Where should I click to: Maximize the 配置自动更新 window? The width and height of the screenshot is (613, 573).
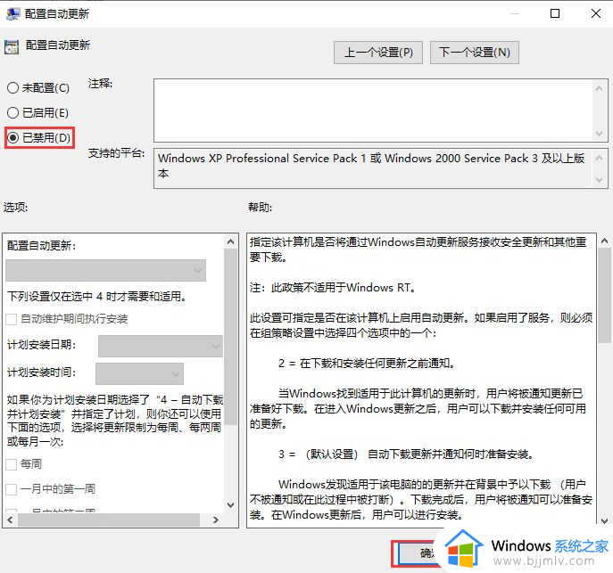pyautogui.click(x=555, y=13)
